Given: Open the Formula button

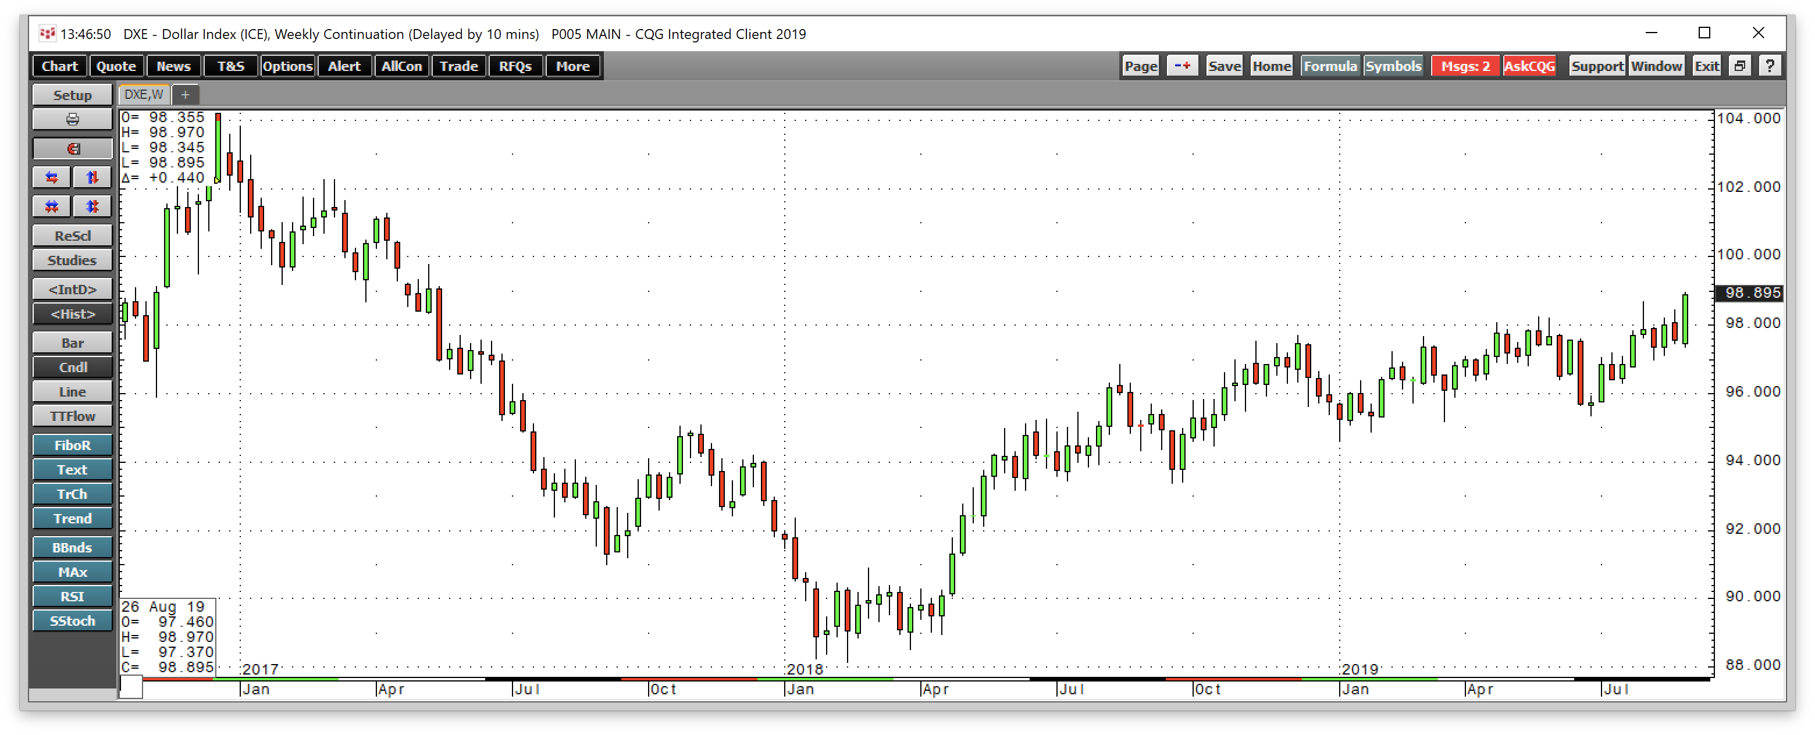Looking at the screenshot, I should click(1330, 66).
